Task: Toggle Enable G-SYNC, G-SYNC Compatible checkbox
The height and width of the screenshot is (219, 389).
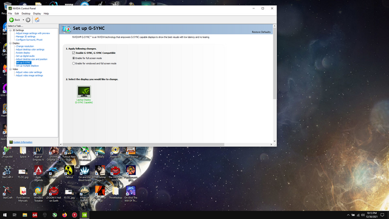Action: [x=74, y=53]
